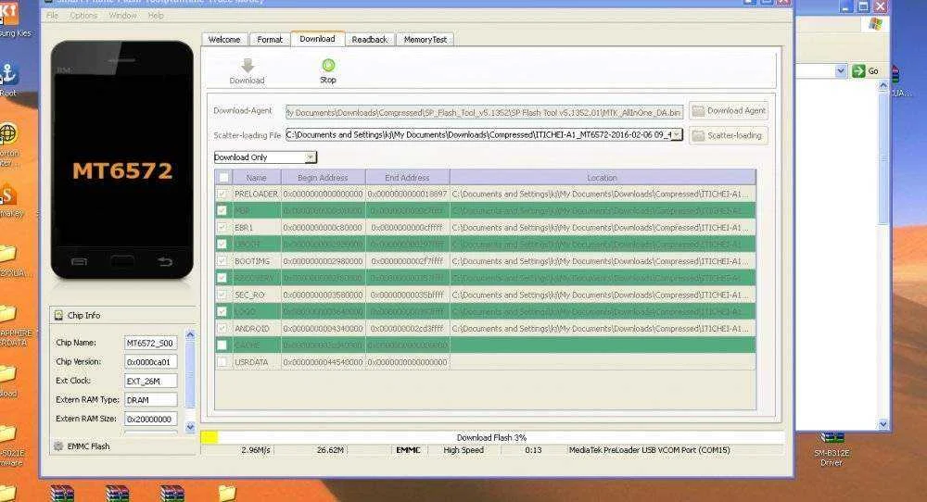The height and width of the screenshot is (502, 927).
Task: Switch to the MemoryTest tab
Action: click(x=425, y=40)
